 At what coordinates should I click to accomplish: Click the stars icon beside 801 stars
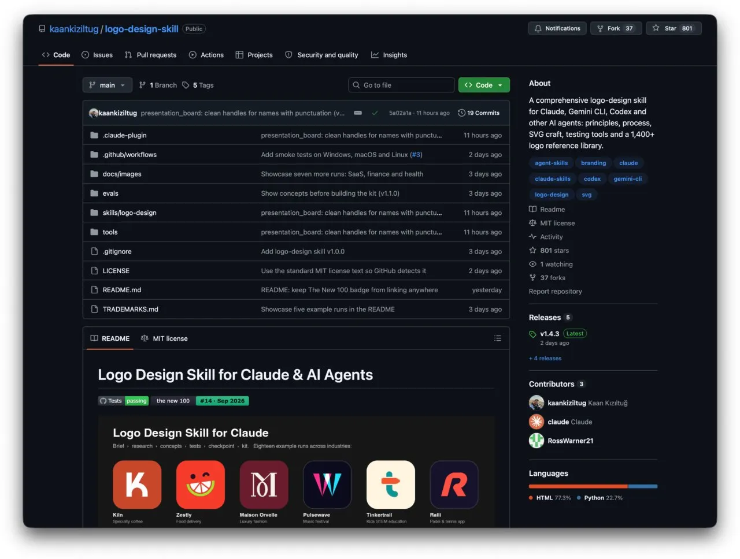click(532, 251)
